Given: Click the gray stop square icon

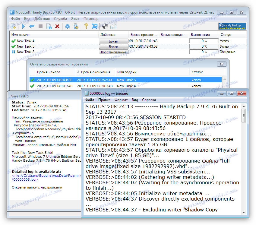Looking at the screenshot, I should [40, 27].
